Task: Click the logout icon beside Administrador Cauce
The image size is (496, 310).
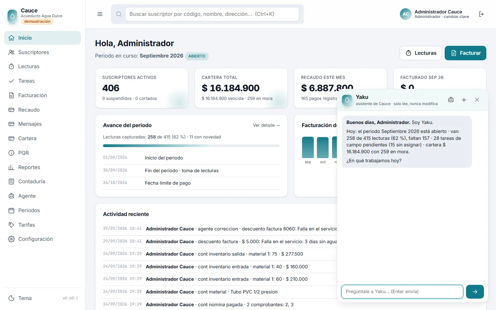Action: click(x=481, y=14)
